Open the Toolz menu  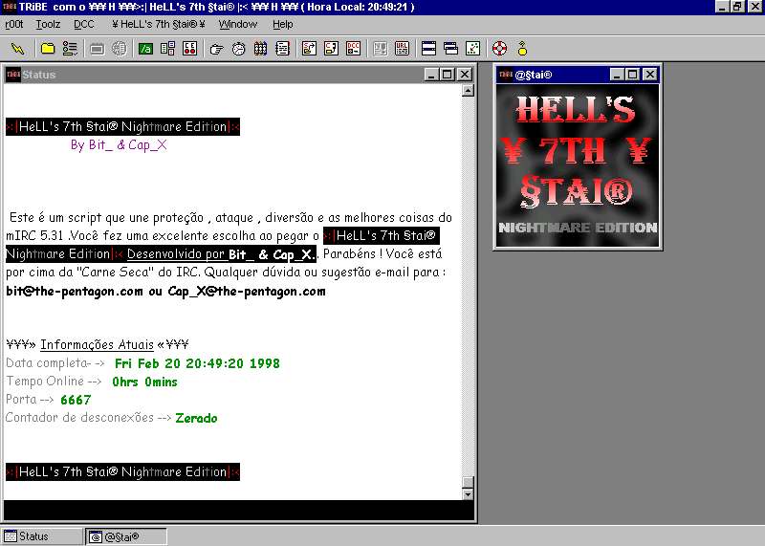click(x=49, y=24)
